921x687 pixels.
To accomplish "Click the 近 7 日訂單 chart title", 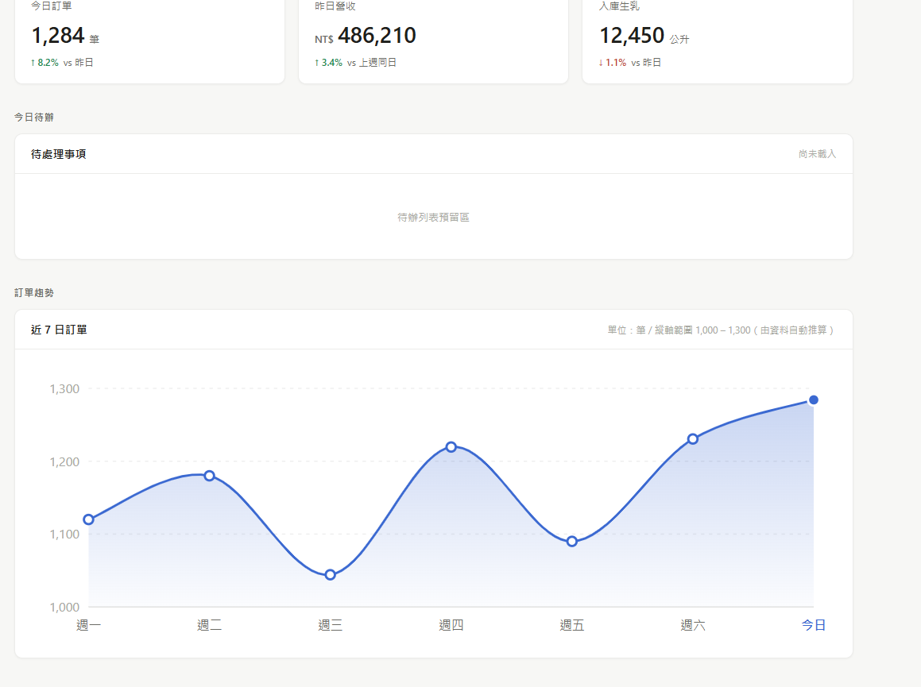I will tap(60, 330).
